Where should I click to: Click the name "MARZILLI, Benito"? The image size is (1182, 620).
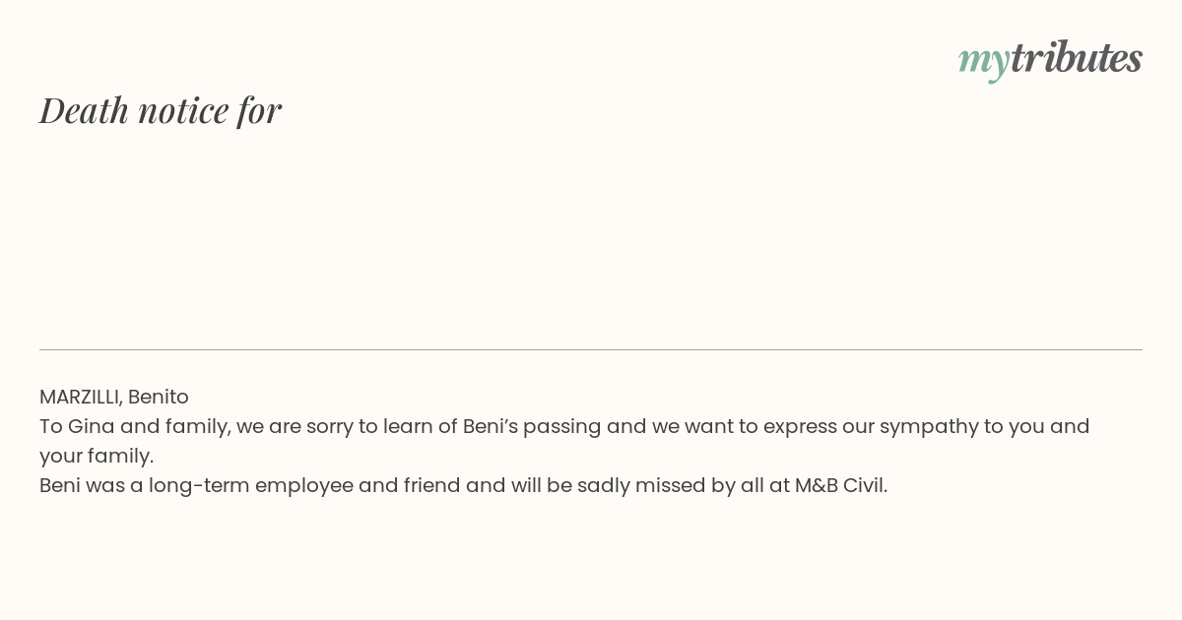[114, 397]
